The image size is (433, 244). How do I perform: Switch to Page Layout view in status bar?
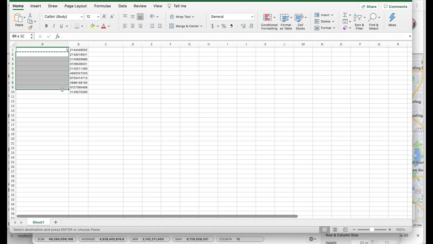pyautogui.click(x=335, y=229)
